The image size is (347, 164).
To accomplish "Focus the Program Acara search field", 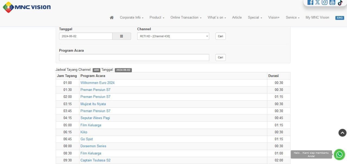I will click(x=134, y=58).
